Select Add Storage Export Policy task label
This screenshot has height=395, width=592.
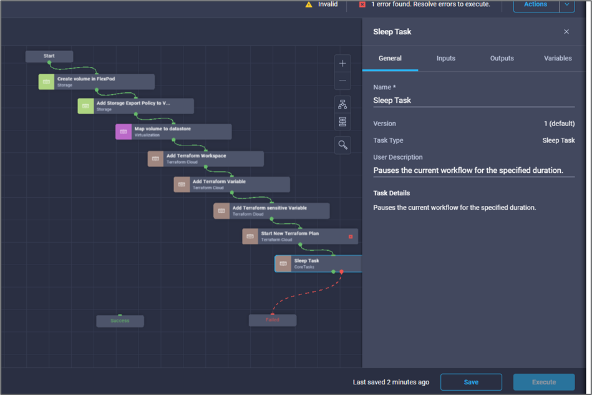point(133,103)
